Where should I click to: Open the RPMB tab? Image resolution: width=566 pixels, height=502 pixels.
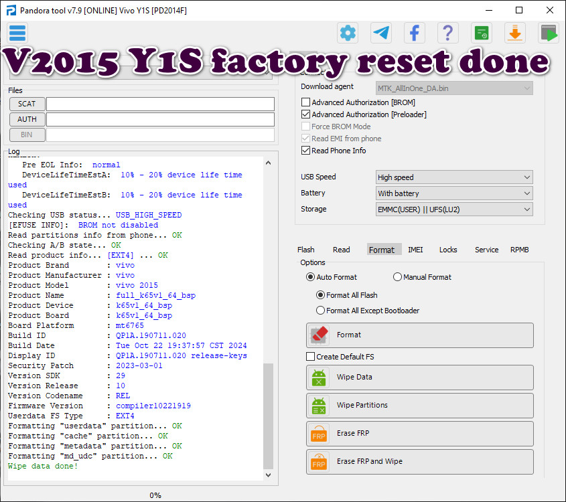(519, 250)
